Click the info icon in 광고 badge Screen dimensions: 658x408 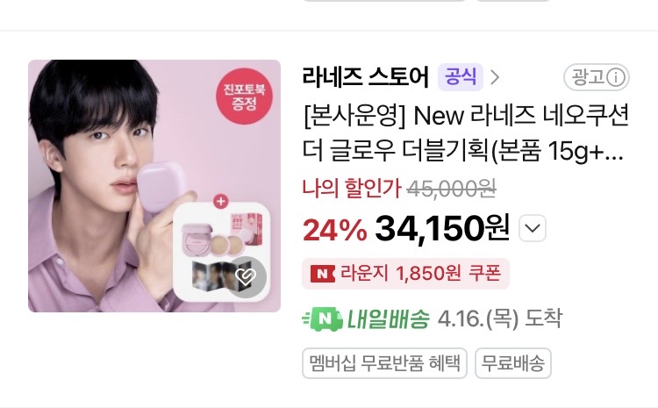tap(616, 78)
